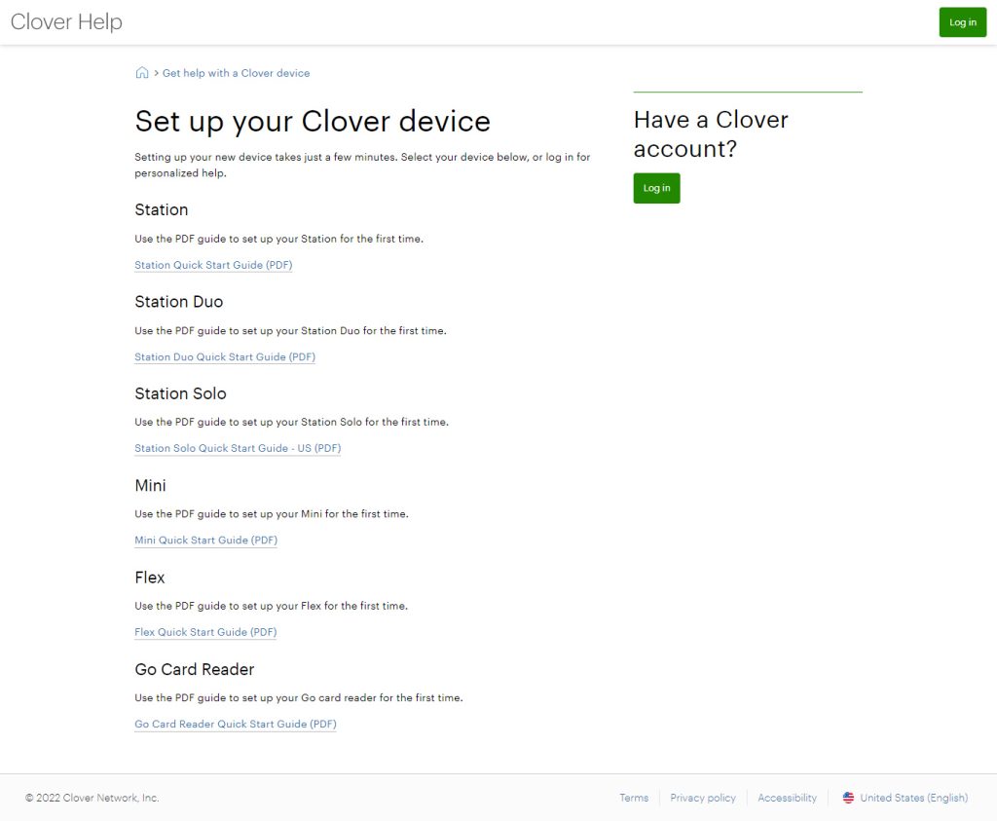997x821 pixels.
Task: Open the Station Solo Quick Start Guide - US PDF
Action: click(x=238, y=448)
